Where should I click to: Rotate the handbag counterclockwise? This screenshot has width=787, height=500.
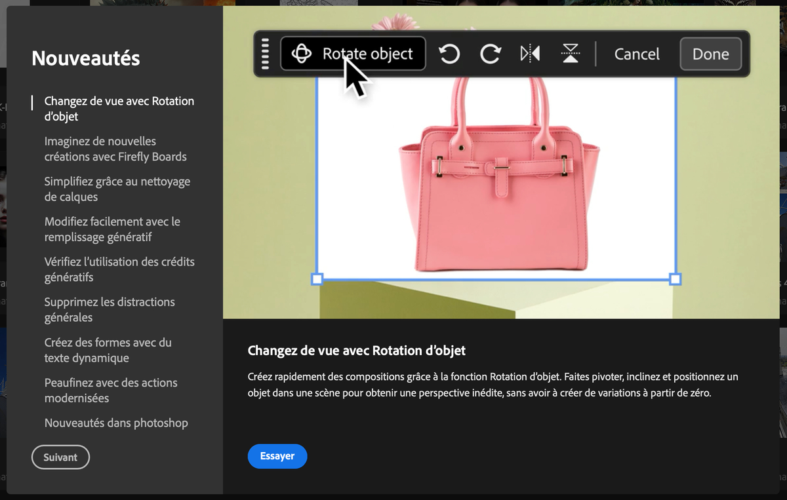pos(449,54)
